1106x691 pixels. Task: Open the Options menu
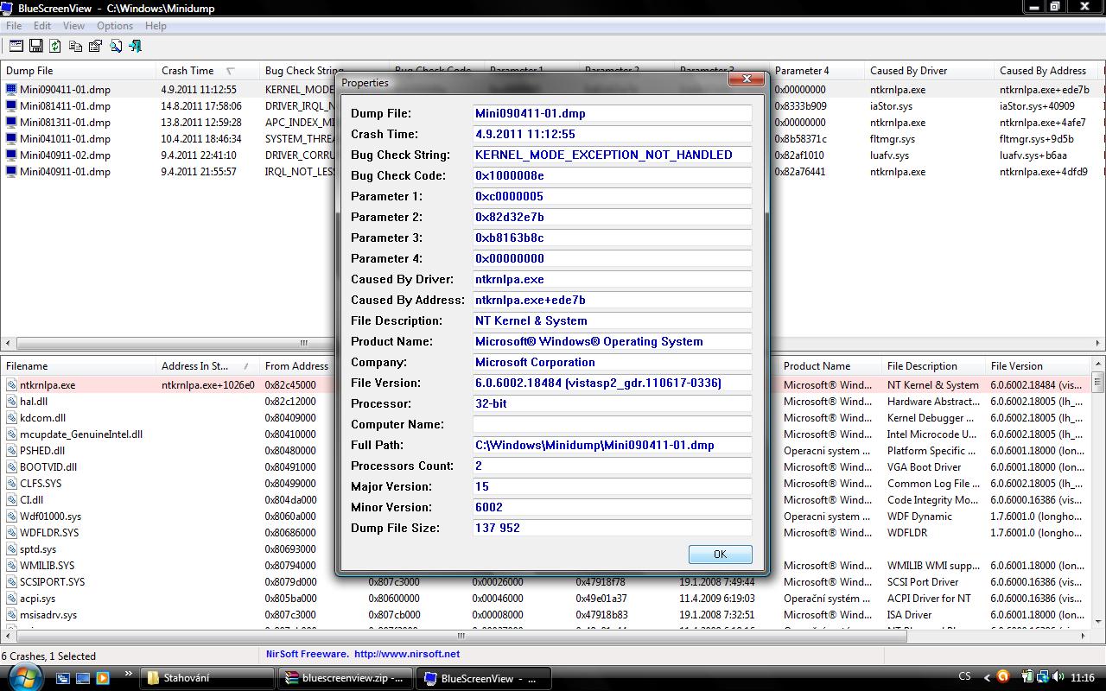[x=115, y=26]
